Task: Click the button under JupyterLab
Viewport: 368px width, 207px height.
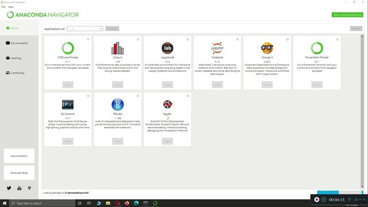Action: pos(167,85)
